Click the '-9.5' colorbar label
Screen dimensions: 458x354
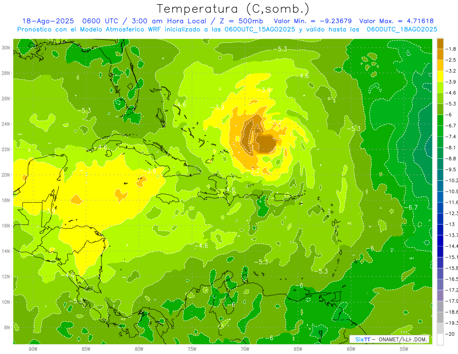click(x=451, y=169)
